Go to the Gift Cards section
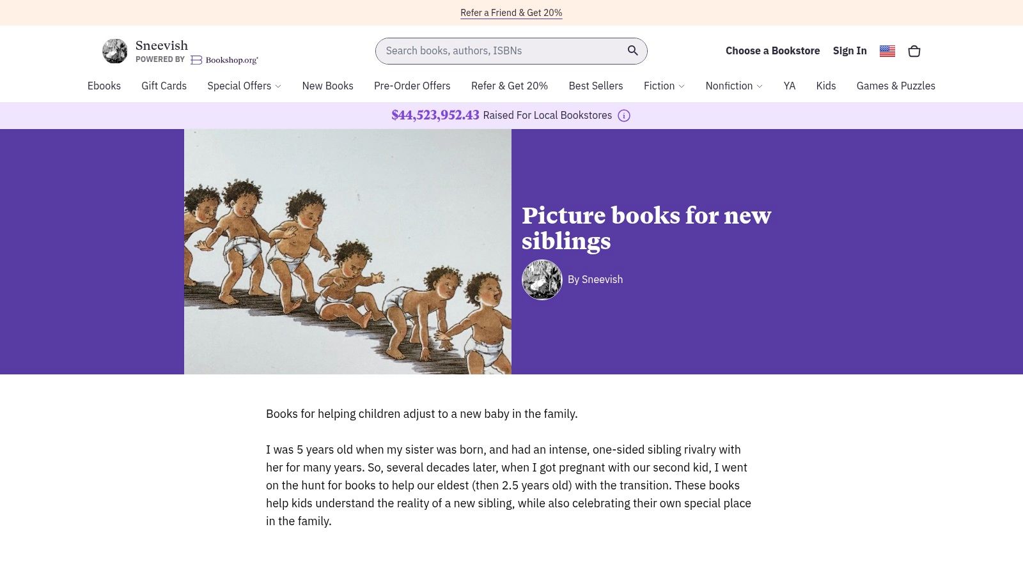This screenshot has width=1023, height=575. coord(164,86)
